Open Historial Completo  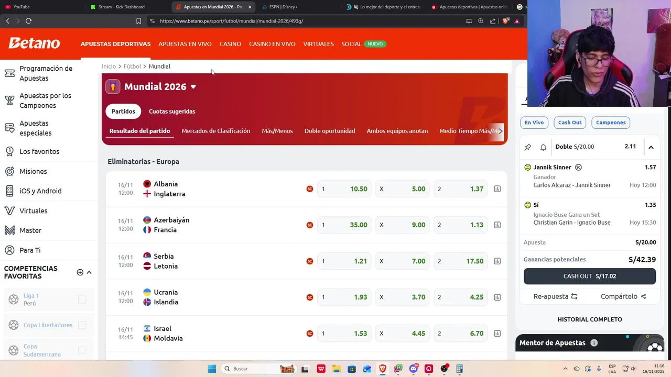(590, 319)
